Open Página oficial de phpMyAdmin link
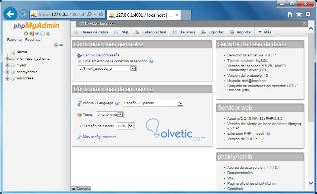 252,184
